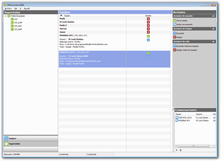Select the Jonas row in Equipos list
The width and height of the screenshot is (221, 161).
pyautogui.click(x=115, y=32)
